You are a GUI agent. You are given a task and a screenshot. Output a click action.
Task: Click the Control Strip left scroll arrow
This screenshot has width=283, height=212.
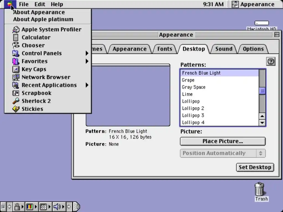coord(9,206)
